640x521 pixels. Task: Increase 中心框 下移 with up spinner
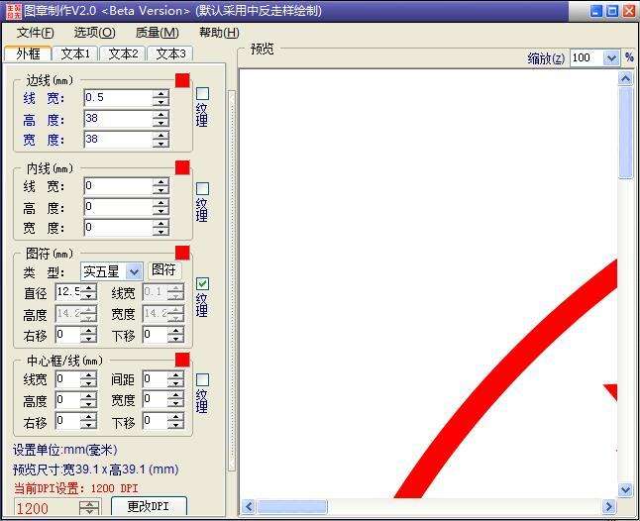click(175, 417)
